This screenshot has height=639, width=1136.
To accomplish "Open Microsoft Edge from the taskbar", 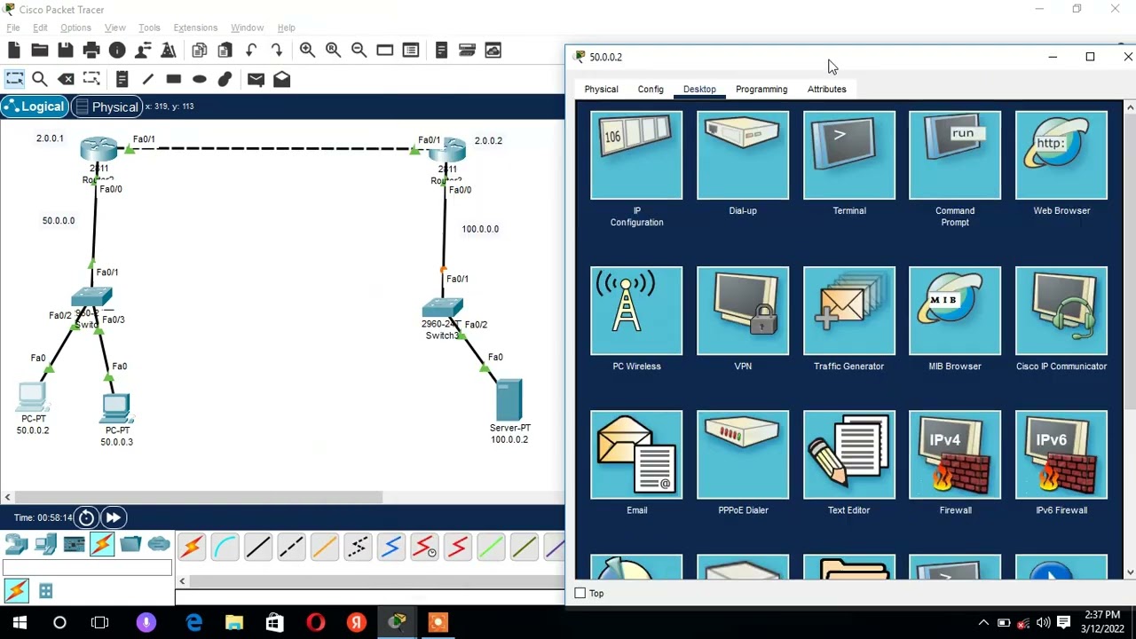I will tap(193, 622).
